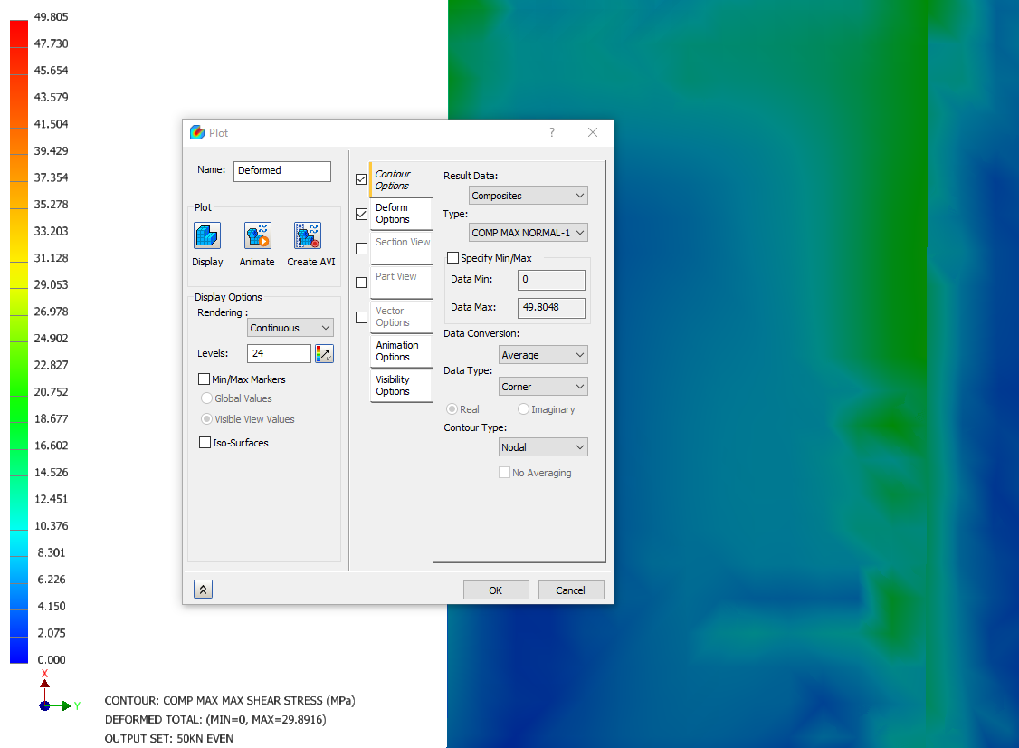Select the Display plot icon
The width and height of the screenshot is (1019, 748).
point(207,237)
